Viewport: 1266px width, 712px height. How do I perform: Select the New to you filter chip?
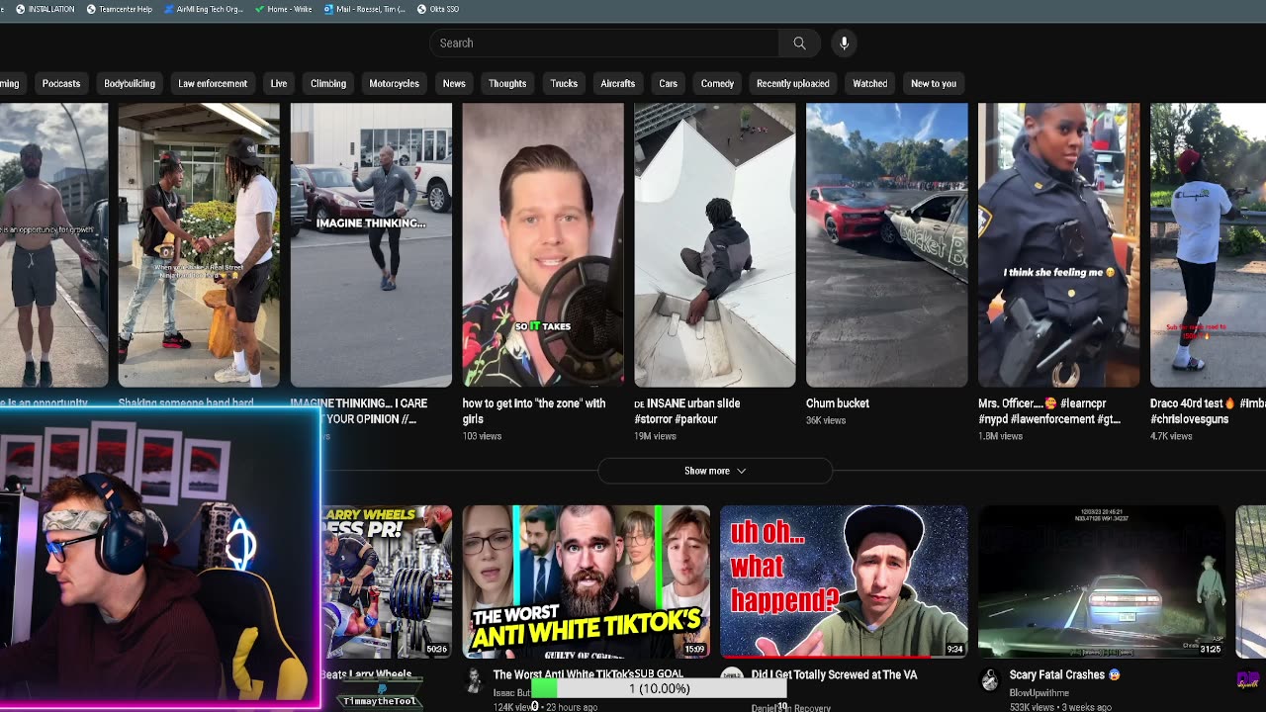pyautogui.click(x=934, y=83)
